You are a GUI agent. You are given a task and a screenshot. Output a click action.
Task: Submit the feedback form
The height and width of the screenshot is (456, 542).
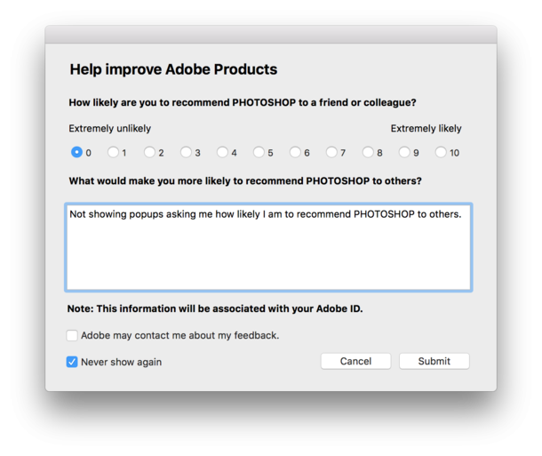[x=434, y=361]
